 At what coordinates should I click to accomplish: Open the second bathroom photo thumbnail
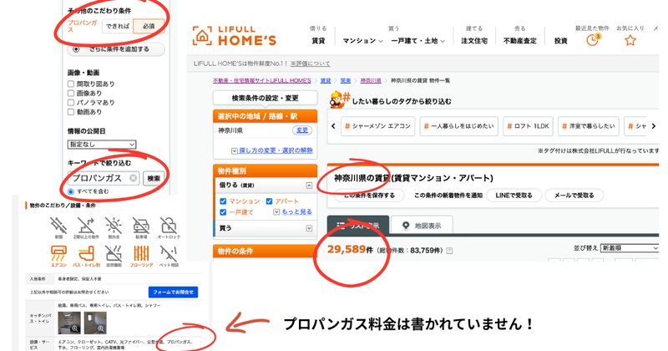point(95,323)
